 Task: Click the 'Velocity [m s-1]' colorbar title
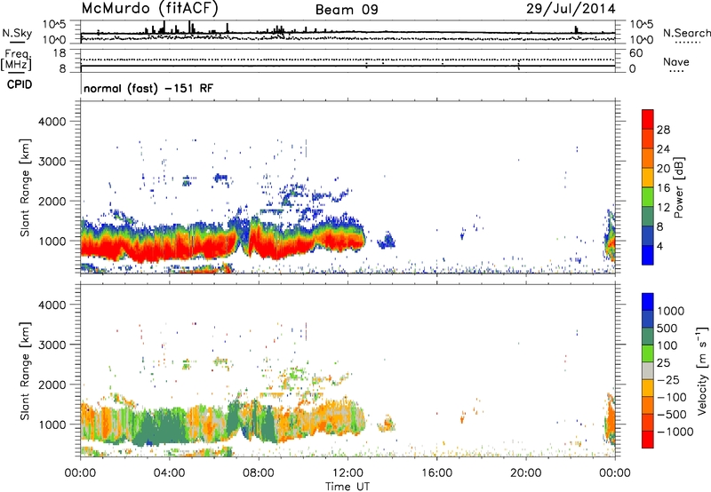(703, 370)
